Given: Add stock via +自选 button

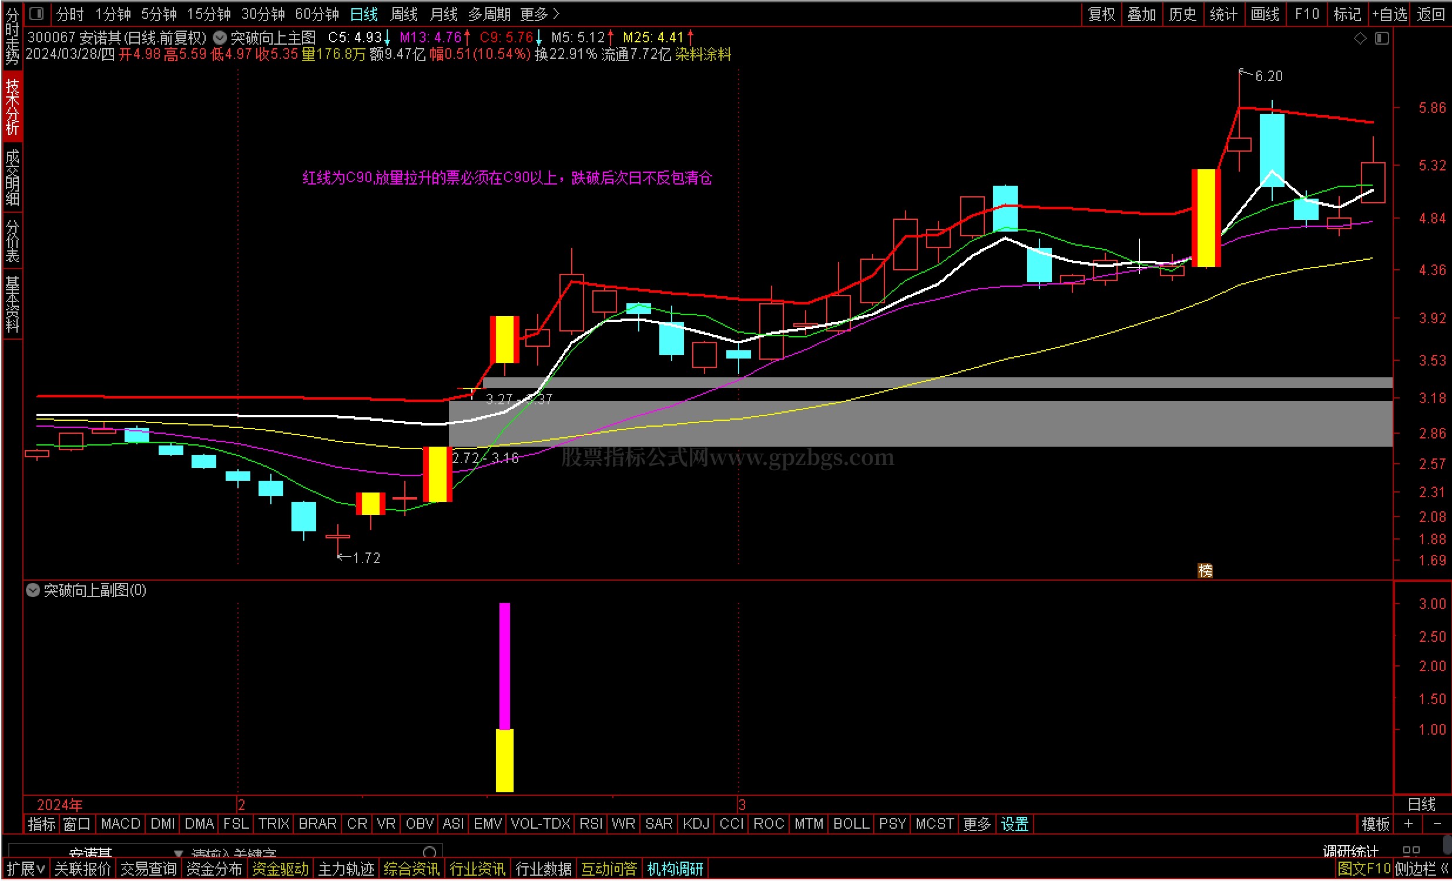Looking at the screenshot, I should [x=1390, y=14].
